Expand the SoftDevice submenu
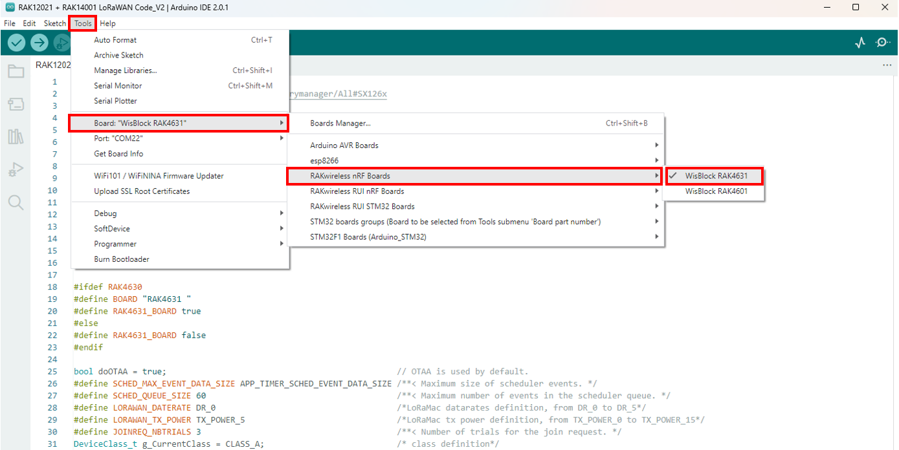Screen dimensions: 899x450 [x=180, y=229]
